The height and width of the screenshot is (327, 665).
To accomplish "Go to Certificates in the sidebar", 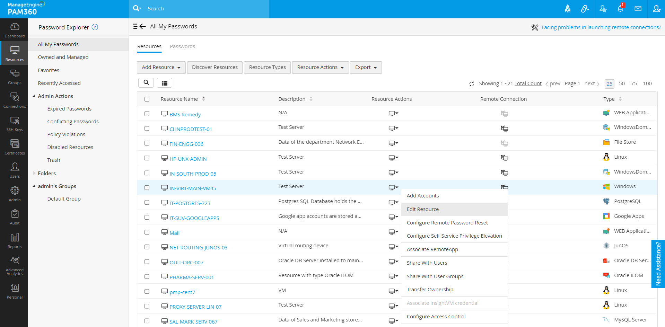I will click(x=15, y=147).
